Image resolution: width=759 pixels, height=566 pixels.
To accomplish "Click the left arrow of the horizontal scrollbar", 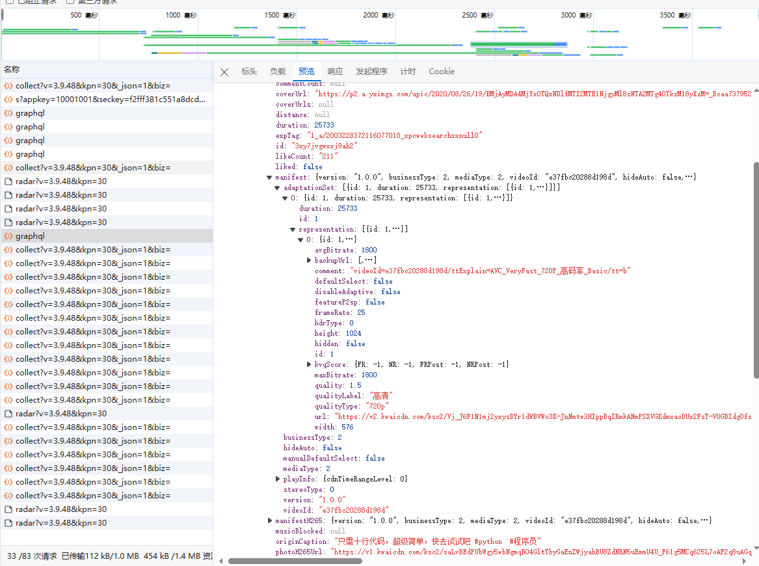I will [x=221, y=561].
